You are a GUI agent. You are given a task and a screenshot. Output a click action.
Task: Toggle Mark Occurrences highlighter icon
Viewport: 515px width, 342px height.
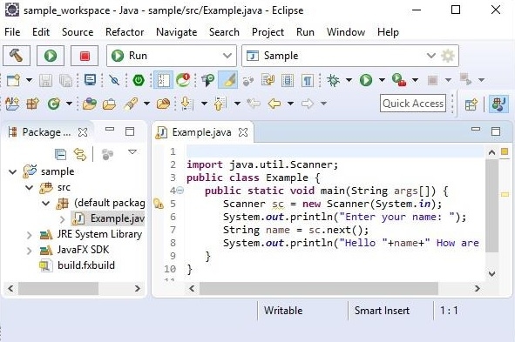click(228, 80)
